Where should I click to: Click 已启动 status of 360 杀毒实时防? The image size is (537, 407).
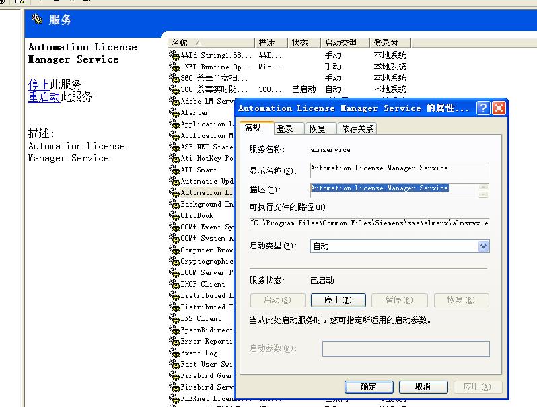tap(303, 89)
